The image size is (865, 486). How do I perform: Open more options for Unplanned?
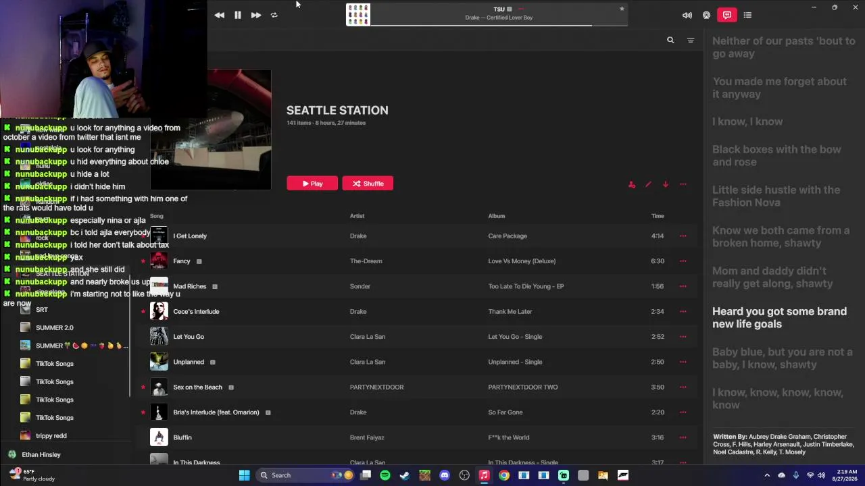pos(683,362)
